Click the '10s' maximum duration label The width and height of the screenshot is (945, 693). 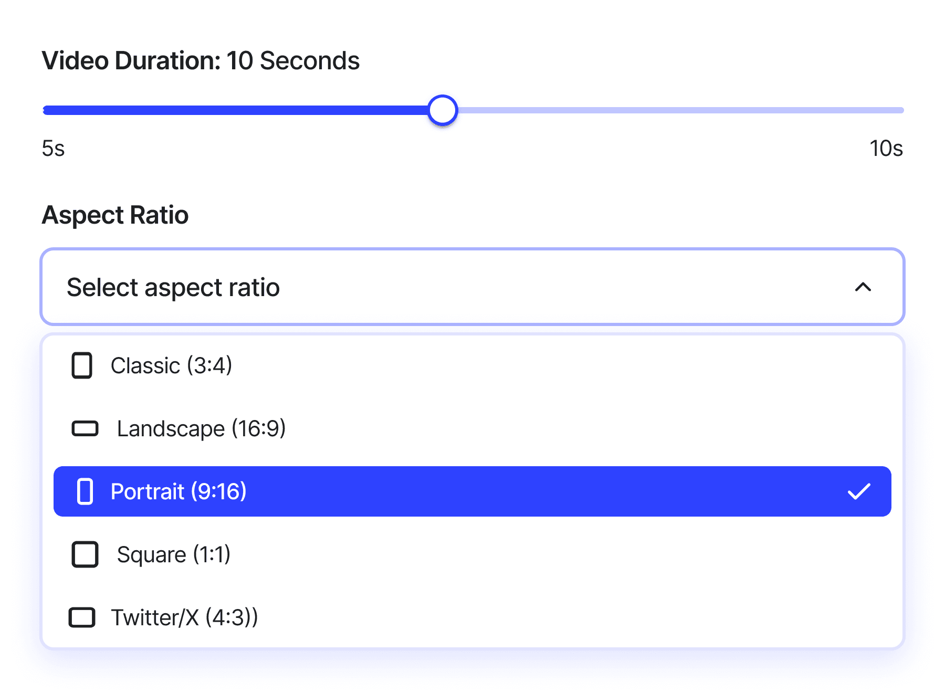[x=886, y=149]
